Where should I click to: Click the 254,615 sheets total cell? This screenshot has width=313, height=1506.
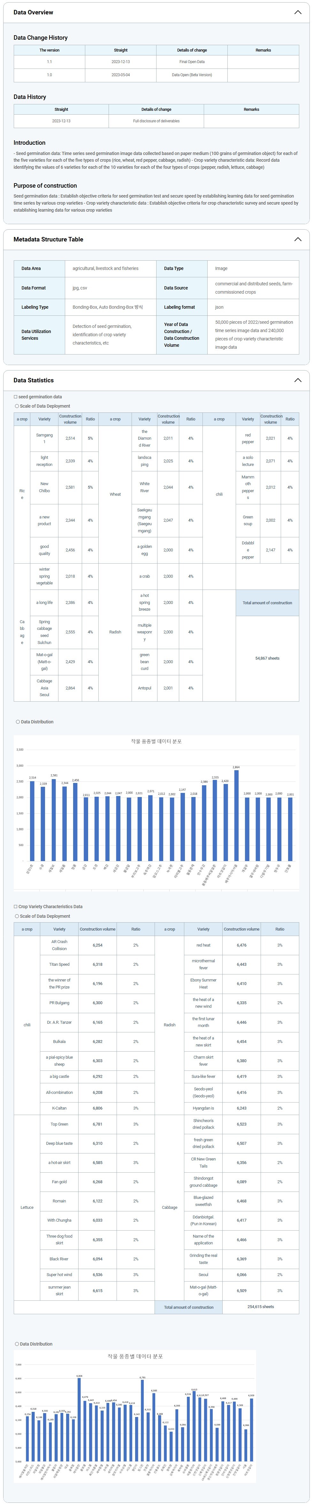pos(261,1307)
